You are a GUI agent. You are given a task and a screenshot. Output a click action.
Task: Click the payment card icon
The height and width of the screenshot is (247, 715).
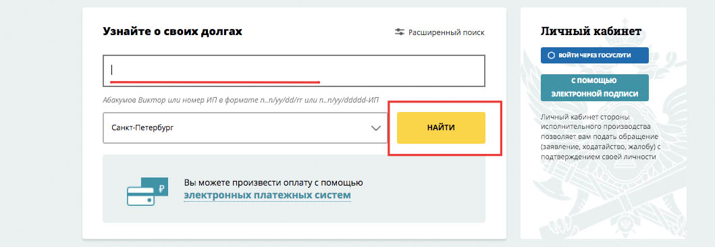click(x=147, y=192)
